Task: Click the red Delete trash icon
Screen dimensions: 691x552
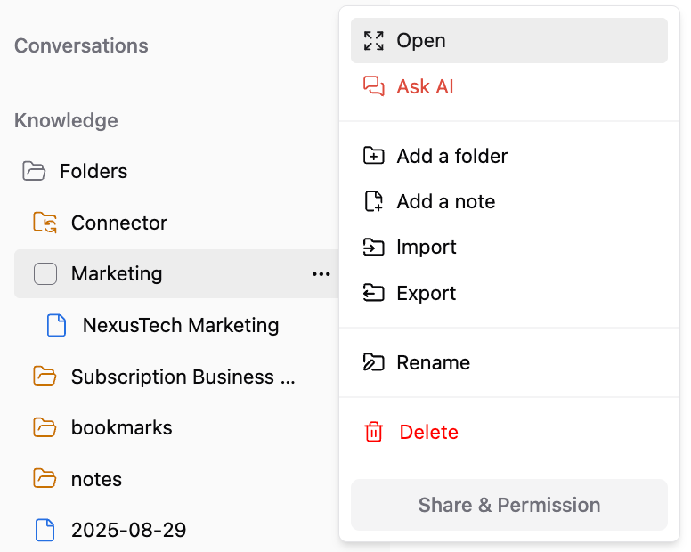Action: [374, 432]
